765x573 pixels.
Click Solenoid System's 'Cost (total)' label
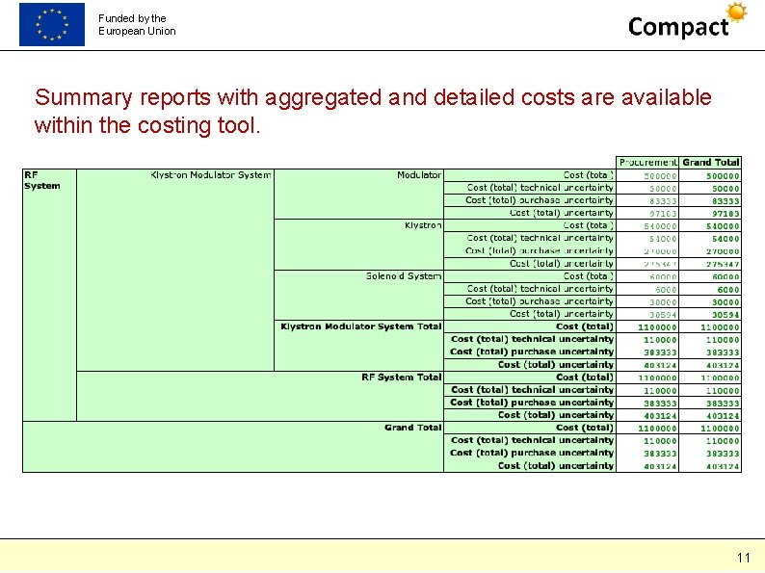coord(588,276)
